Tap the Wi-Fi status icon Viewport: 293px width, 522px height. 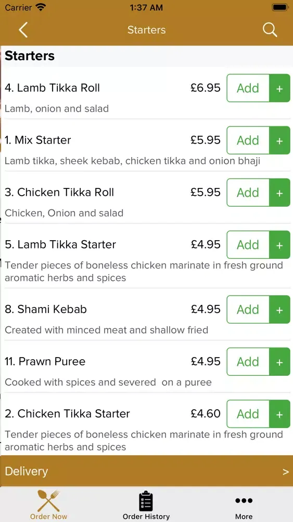(41, 7)
